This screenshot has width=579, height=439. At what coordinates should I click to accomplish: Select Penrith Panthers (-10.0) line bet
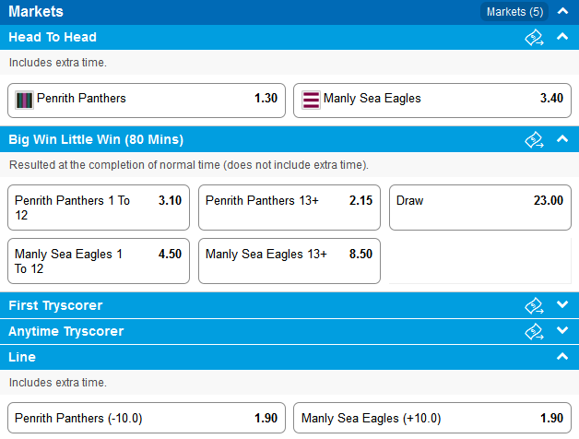[x=147, y=418]
